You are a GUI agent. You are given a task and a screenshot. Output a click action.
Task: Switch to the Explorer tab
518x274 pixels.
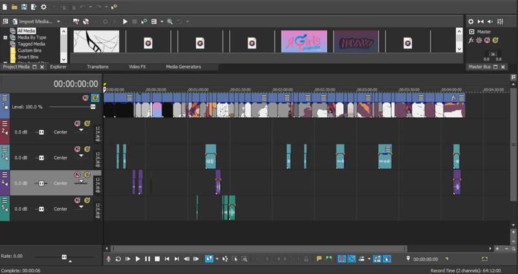pyautogui.click(x=58, y=67)
